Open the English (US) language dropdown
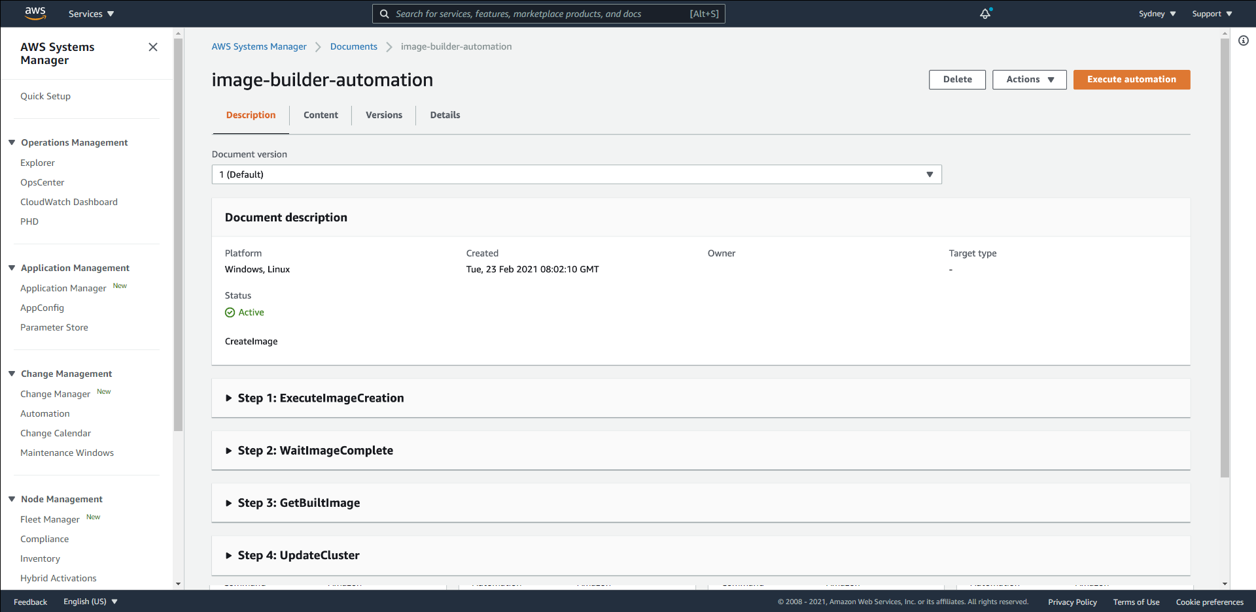The height and width of the screenshot is (612, 1256). click(x=90, y=602)
